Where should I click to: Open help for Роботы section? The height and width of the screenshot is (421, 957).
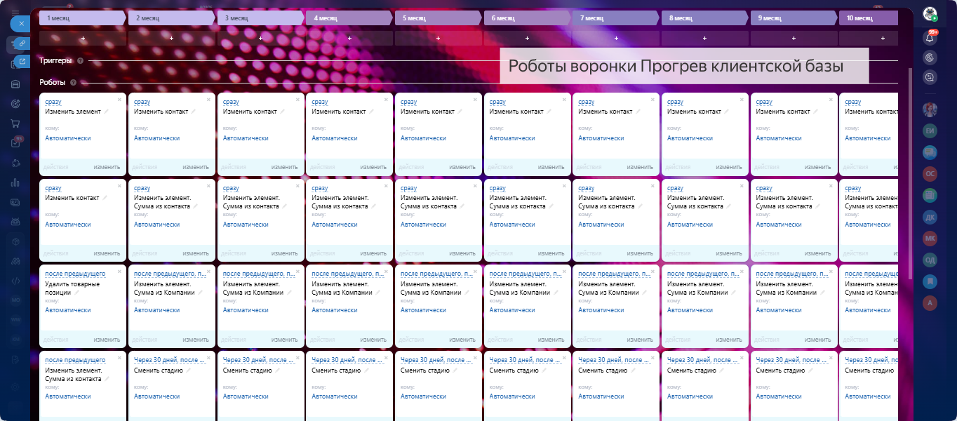(x=73, y=82)
